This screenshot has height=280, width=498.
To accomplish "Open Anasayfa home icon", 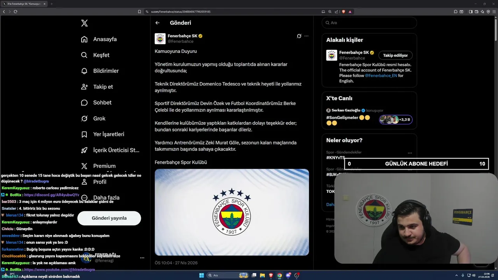I will pos(84,39).
